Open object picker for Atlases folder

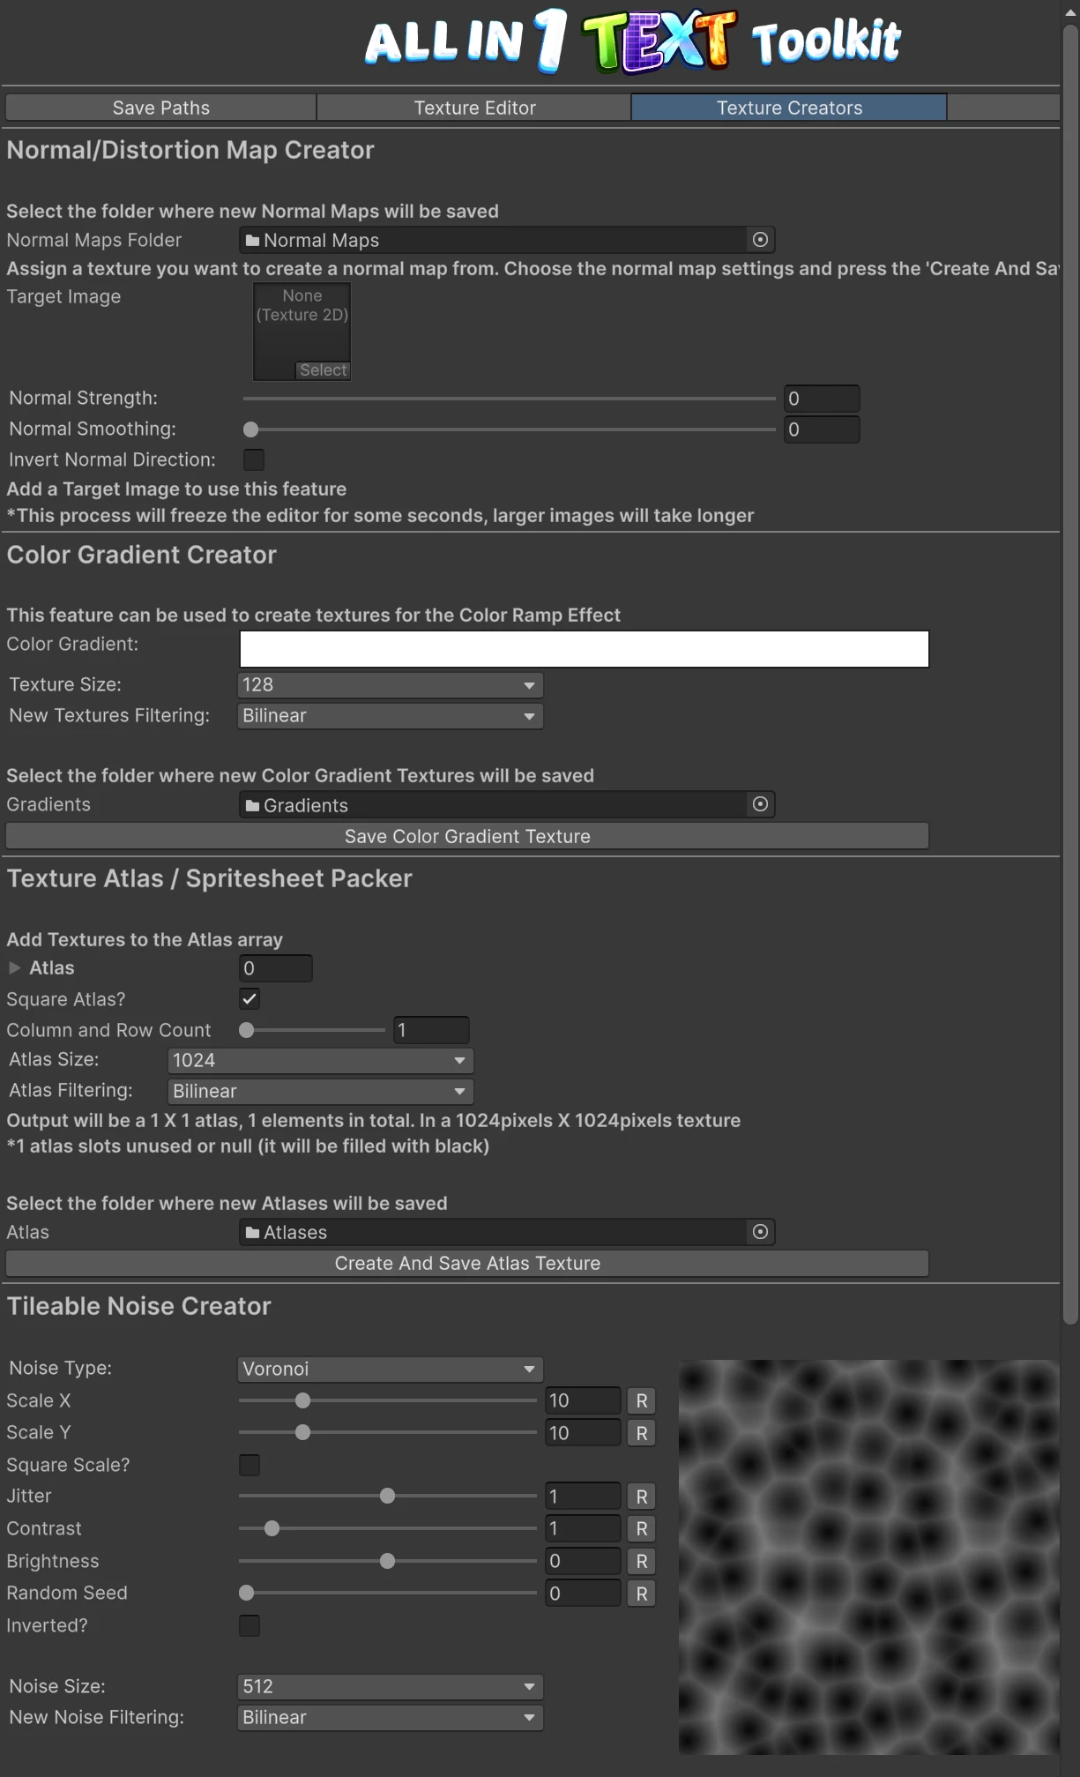pos(760,1232)
